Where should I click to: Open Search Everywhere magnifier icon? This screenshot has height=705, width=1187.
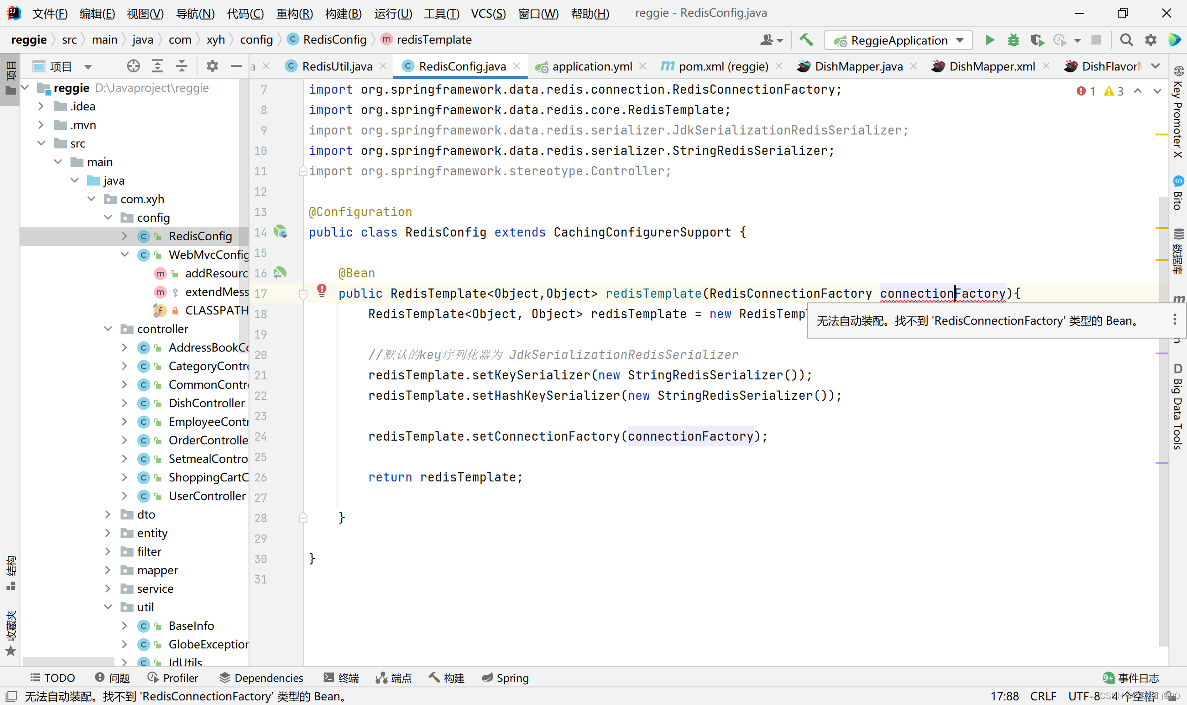click(1126, 40)
